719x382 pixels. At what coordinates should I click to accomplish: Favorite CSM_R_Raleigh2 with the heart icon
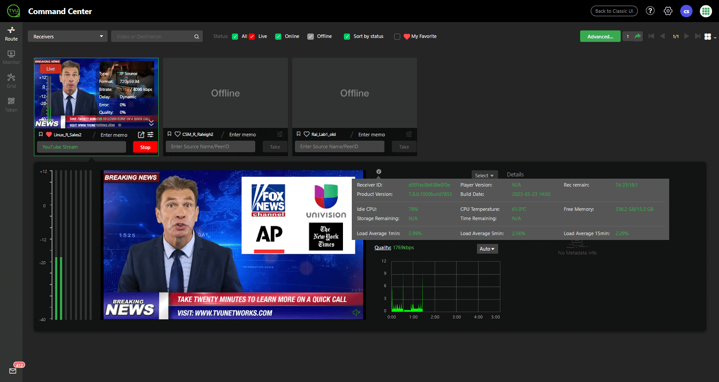tap(178, 134)
